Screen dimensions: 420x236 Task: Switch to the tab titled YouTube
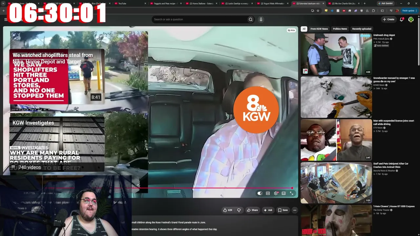point(131,3)
